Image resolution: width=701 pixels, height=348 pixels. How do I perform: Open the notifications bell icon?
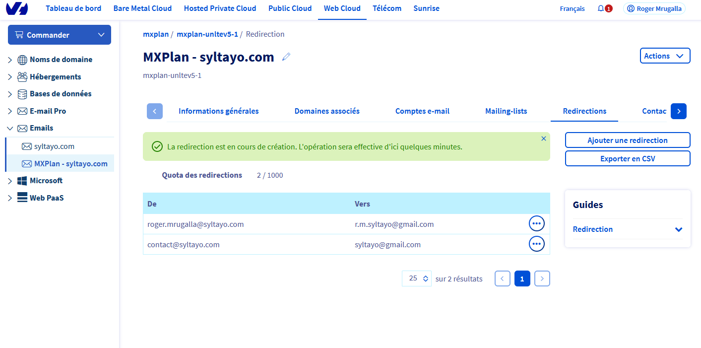pyautogui.click(x=601, y=8)
